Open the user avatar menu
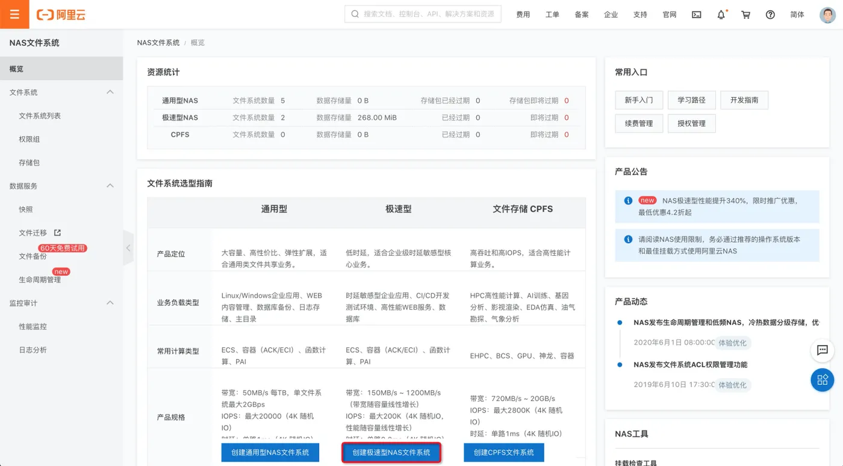Image resolution: width=843 pixels, height=466 pixels. pyautogui.click(x=828, y=14)
